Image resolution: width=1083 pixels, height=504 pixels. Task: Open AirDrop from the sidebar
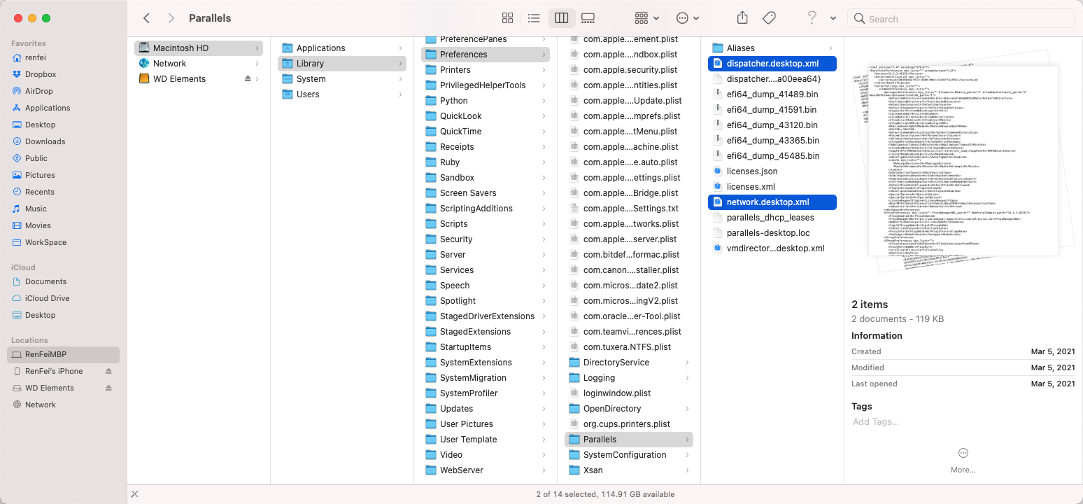tap(63, 91)
